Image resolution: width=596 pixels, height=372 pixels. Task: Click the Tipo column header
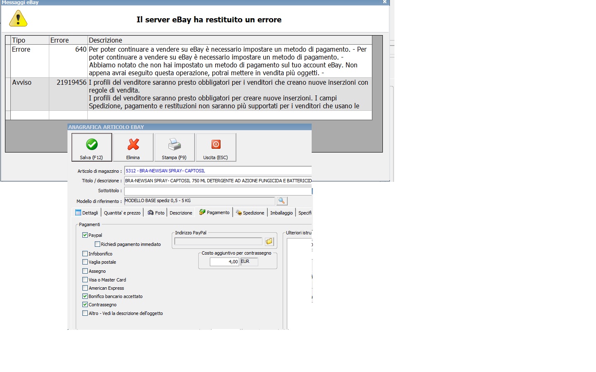click(x=30, y=40)
